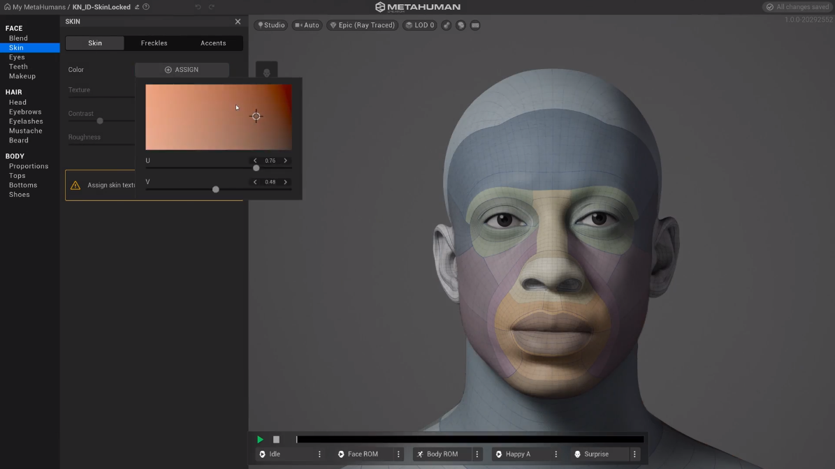This screenshot has height=469, width=835.
Task: Switch to the Skin tab
Action: click(95, 43)
